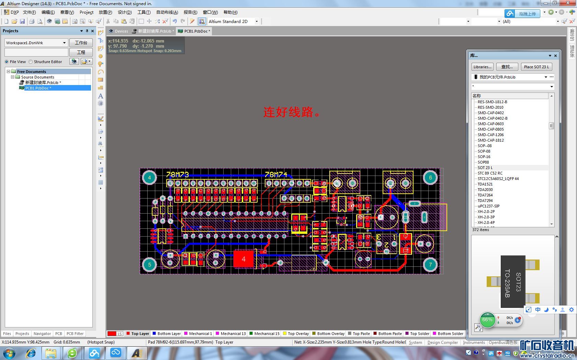
Task: Cut the selection with the scissors icon
Action: (x=108, y=21)
